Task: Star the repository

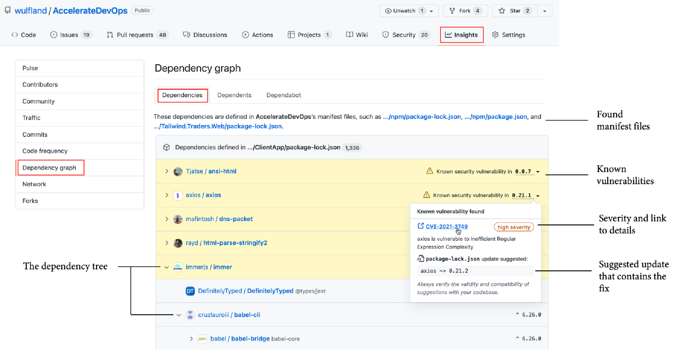Action: pos(515,11)
